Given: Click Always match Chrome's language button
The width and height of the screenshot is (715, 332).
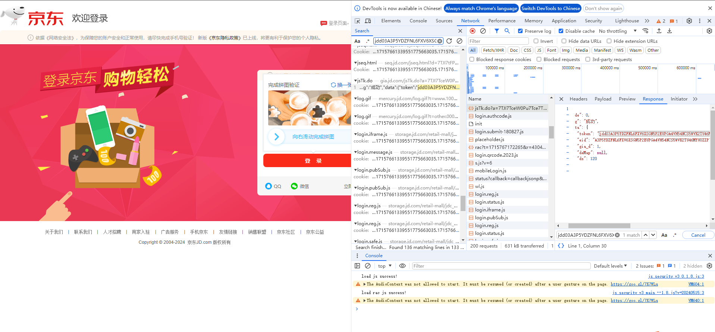Looking at the screenshot, I should coord(481,8).
